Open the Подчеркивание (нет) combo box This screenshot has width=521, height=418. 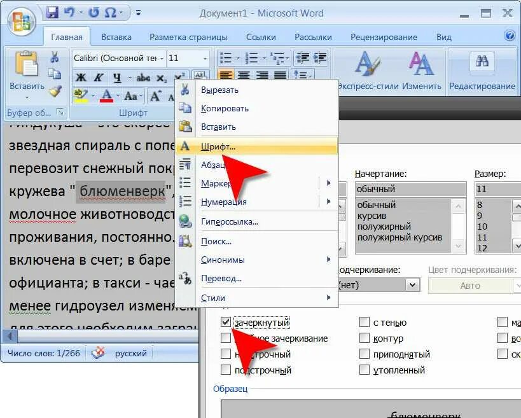tap(379, 285)
